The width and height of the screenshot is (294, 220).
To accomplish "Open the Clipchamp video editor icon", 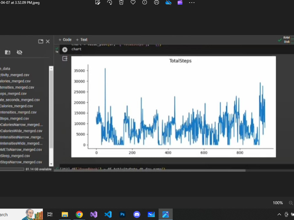I will (180, 2).
